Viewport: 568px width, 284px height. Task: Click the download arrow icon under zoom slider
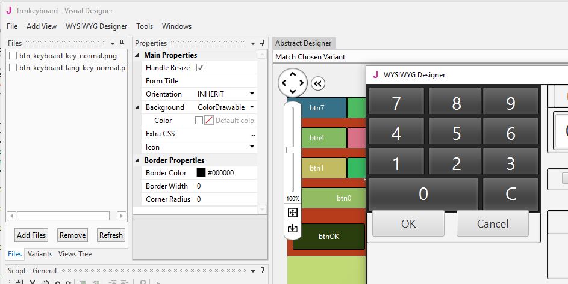pos(293,228)
